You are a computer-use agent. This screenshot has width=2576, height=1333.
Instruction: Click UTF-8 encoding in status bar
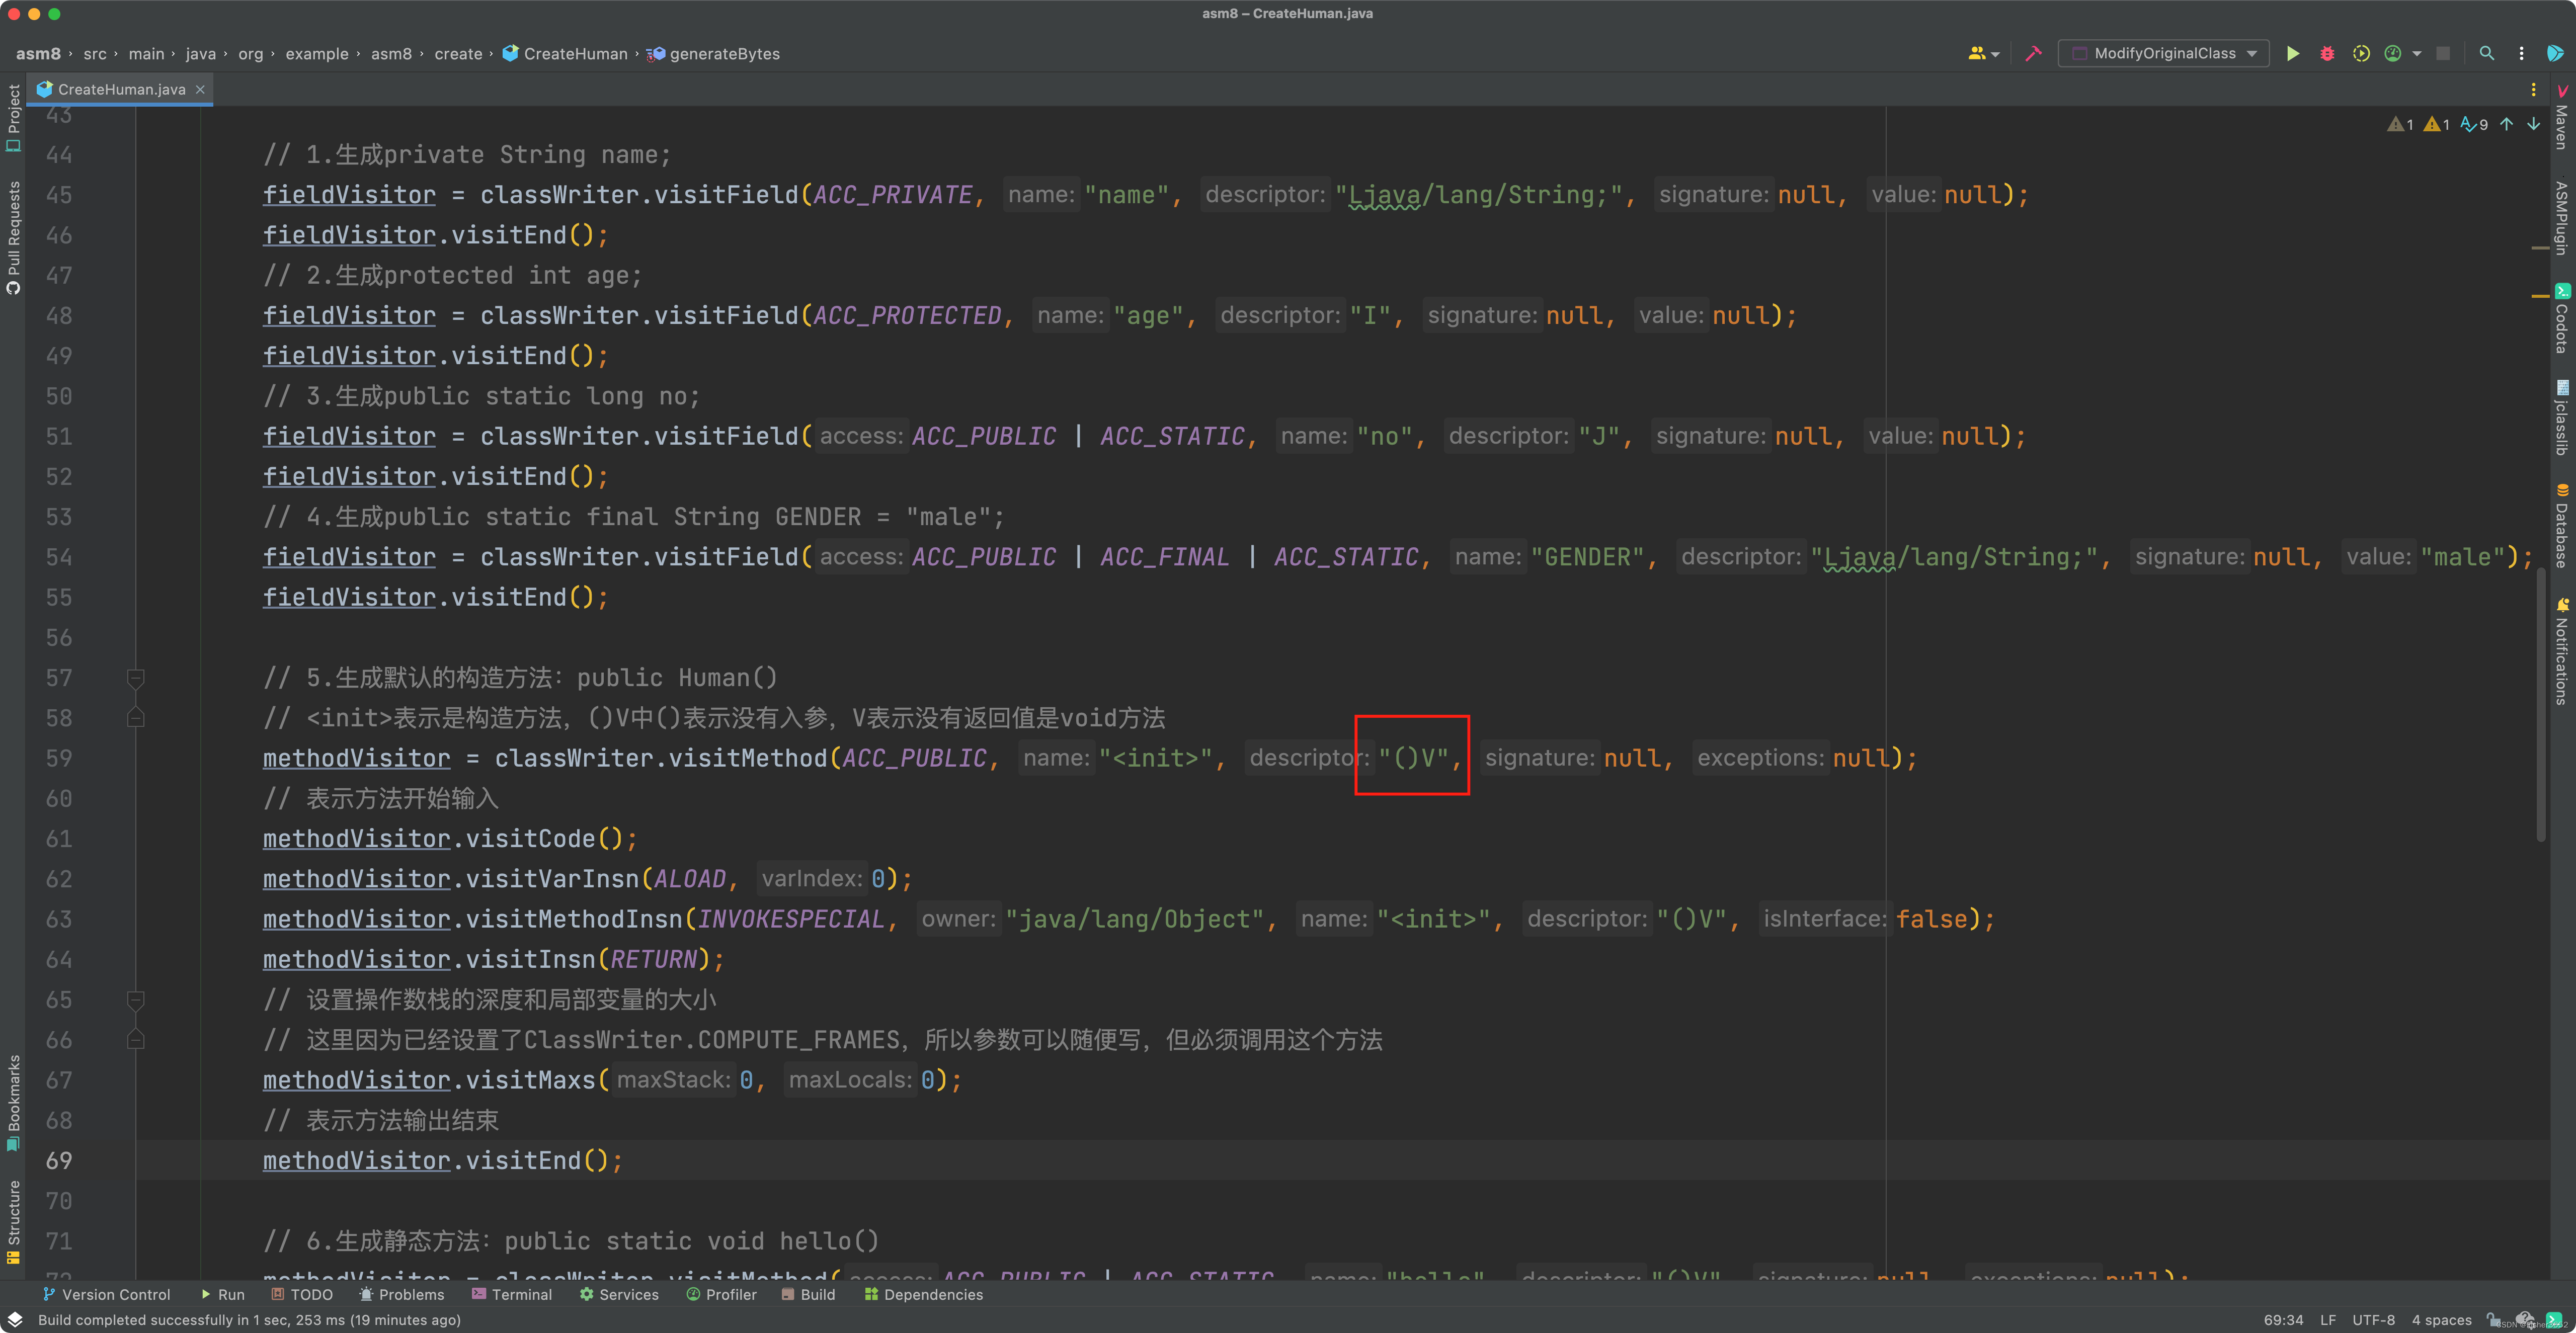coord(2373,1320)
